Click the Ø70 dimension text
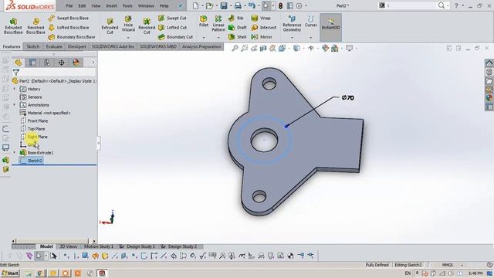 [x=348, y=98]
